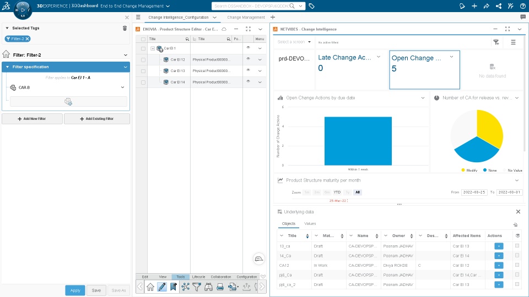This screenshot has width=529, height=297.
Task: Click the Share arrow icon in top bar
Action: (487, 6)
